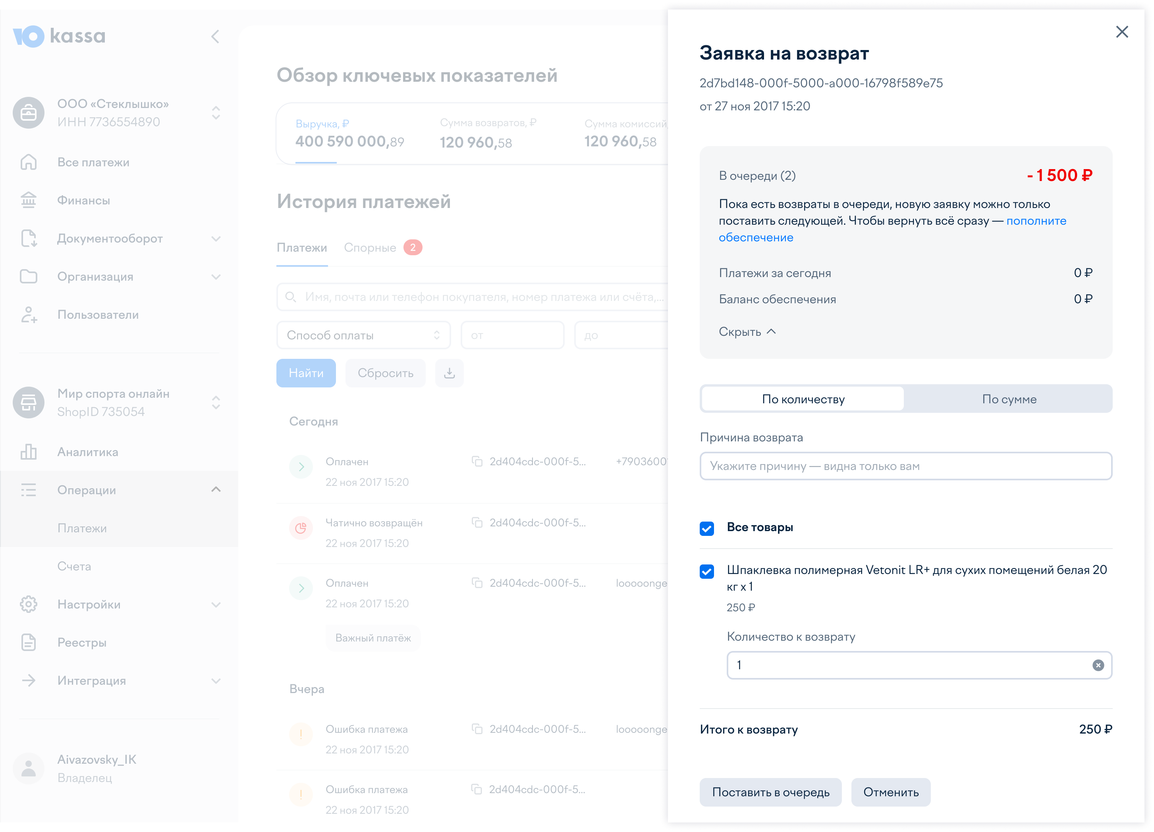Collapse the sidebar with the left chevron

[x=215, y=37]
